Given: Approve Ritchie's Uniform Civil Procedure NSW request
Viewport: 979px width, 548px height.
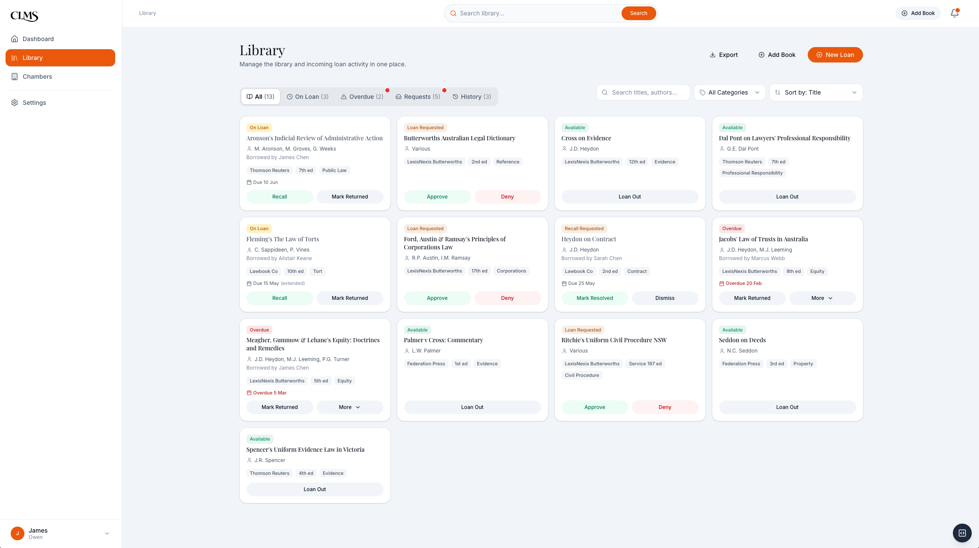Looking at the screenshot, I should pos(595,407).
